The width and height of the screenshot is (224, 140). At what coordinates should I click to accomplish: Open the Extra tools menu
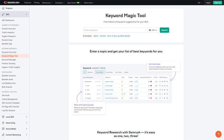[89, 3]
